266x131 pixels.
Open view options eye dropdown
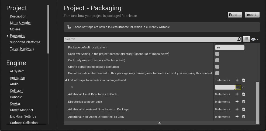click(x=255, y=39)
